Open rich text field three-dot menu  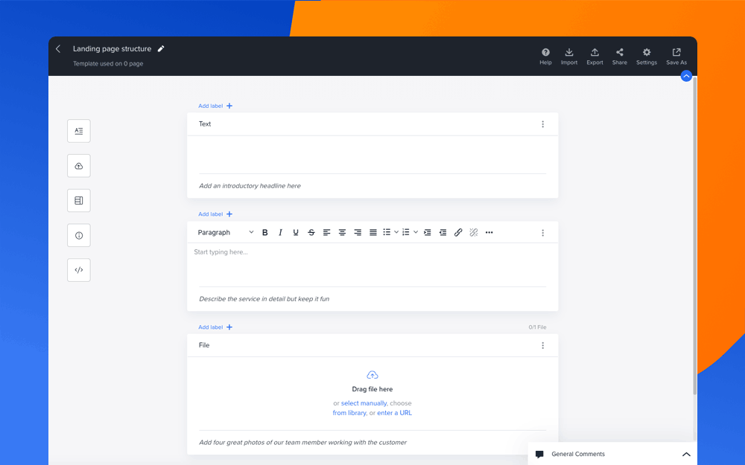click(542, 232)
